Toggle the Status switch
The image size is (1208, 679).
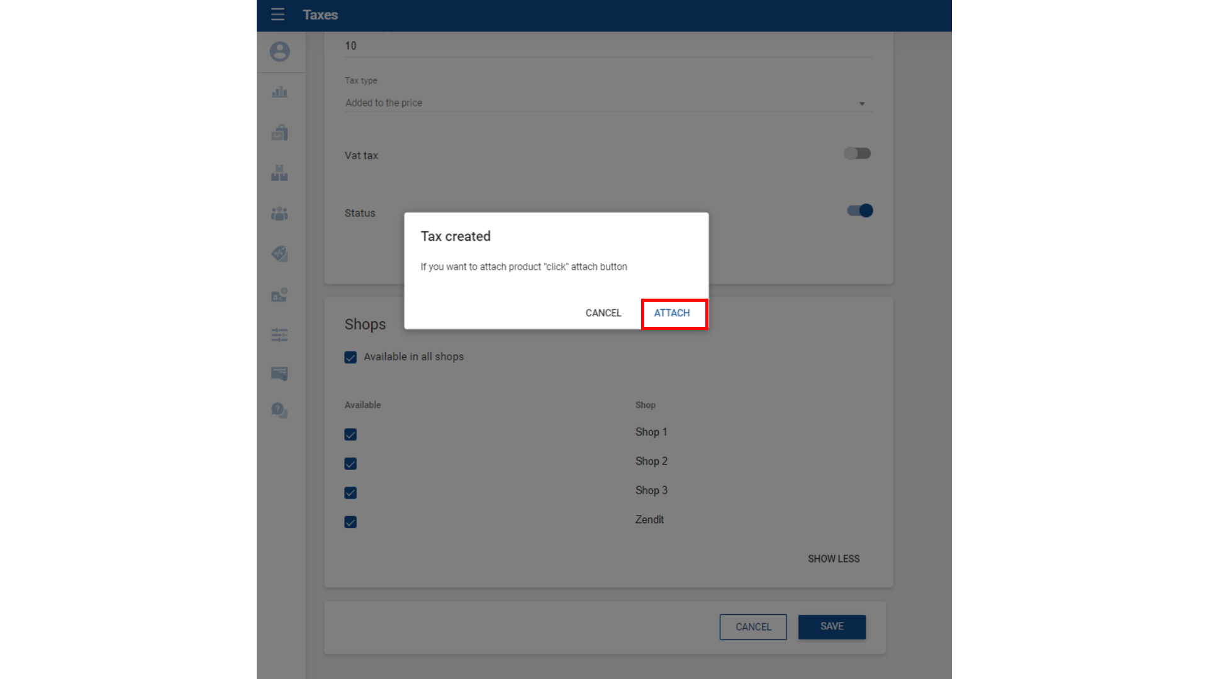(859, 211)
